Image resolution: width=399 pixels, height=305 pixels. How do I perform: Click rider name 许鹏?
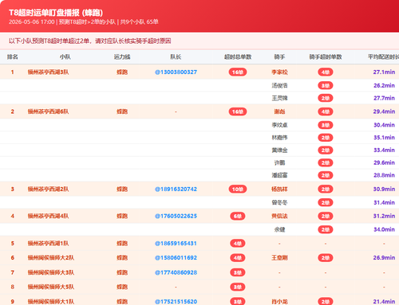point(279,162)
